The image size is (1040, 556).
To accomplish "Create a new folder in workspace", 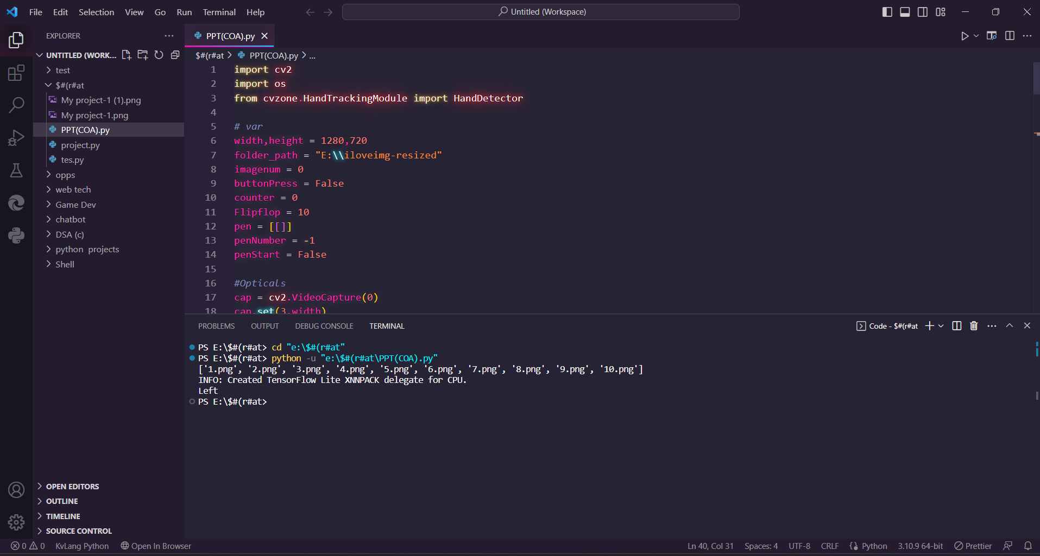I will point(143,55).
